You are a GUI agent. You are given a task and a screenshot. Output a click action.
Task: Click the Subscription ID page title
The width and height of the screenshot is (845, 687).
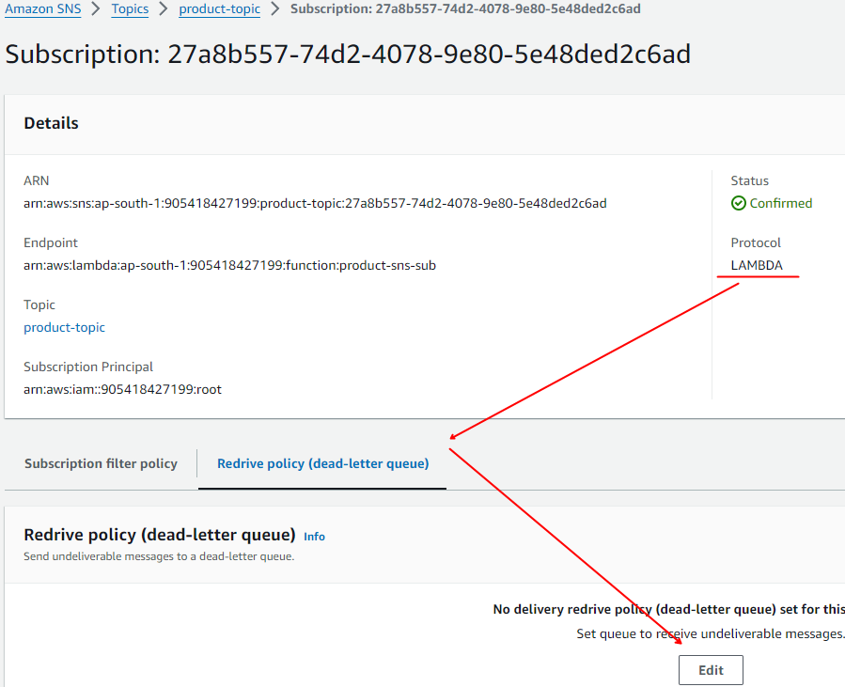click(348, 54)
